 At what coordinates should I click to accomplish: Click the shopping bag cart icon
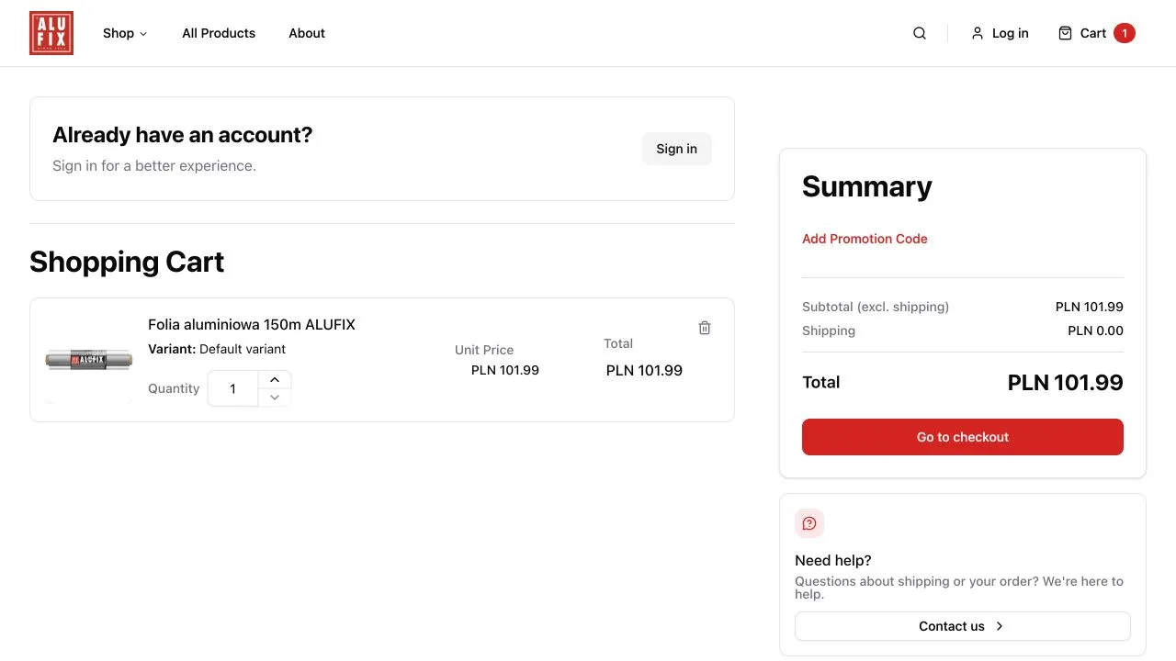tap(1065, 33)
